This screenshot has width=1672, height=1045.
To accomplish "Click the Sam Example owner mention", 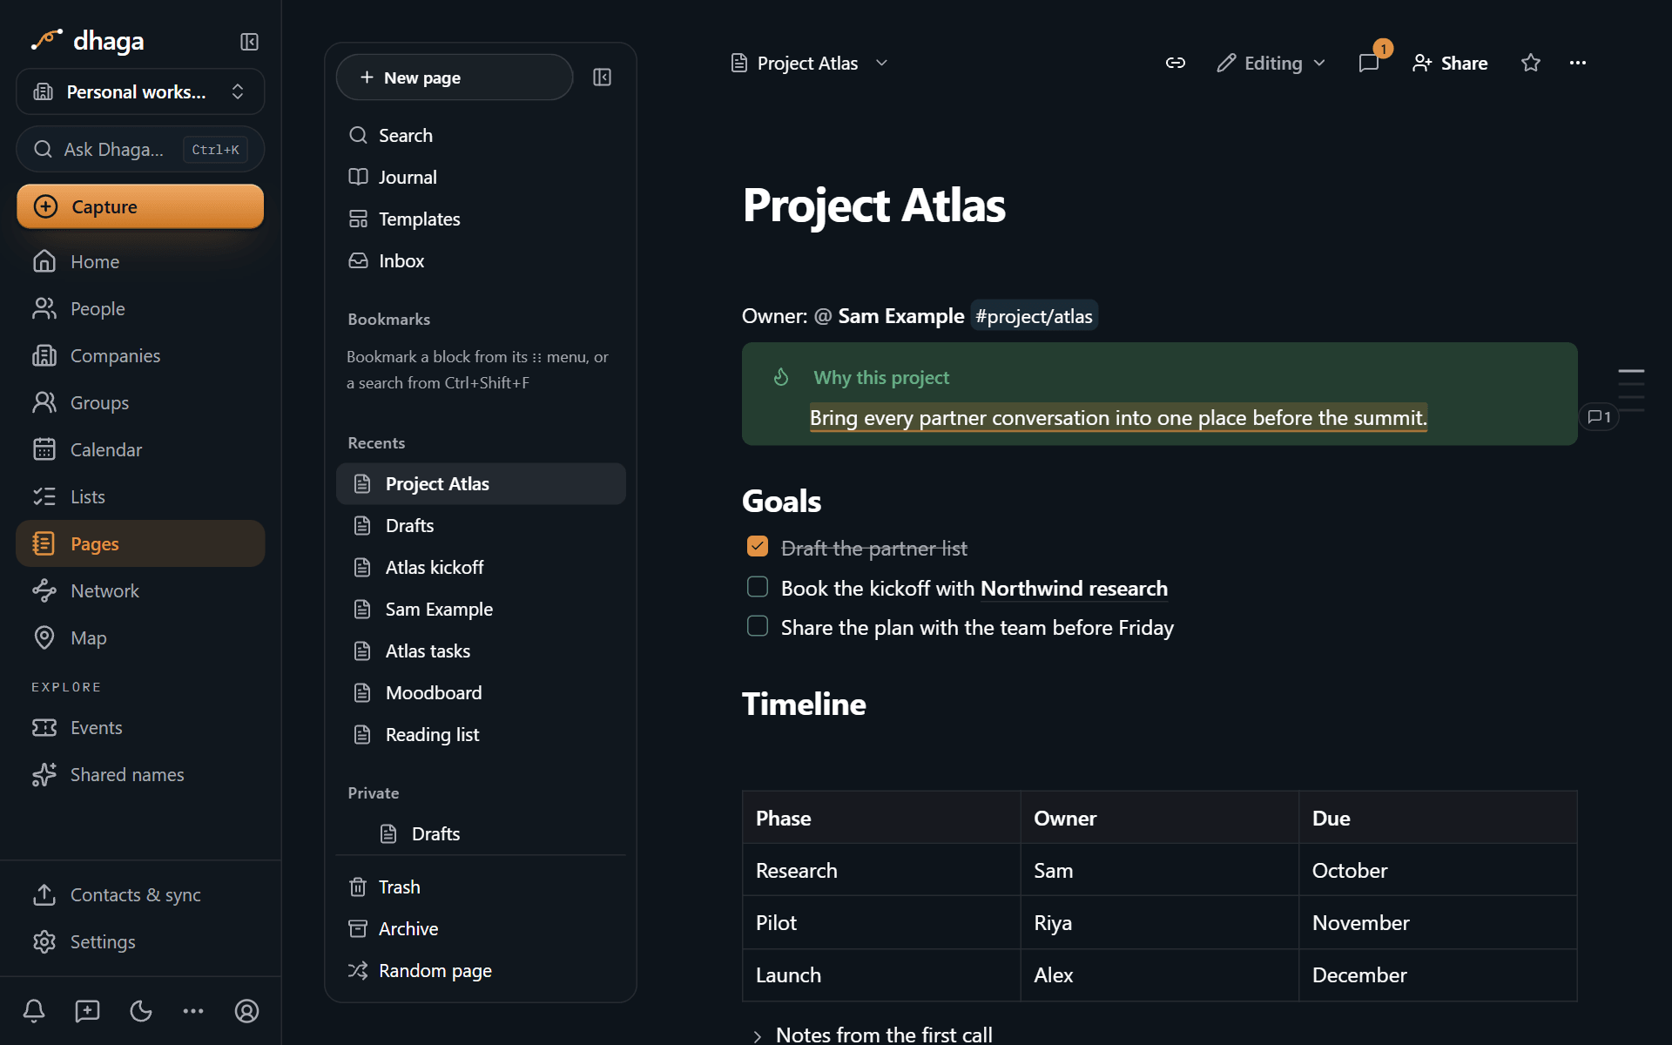I will point(889,316).
